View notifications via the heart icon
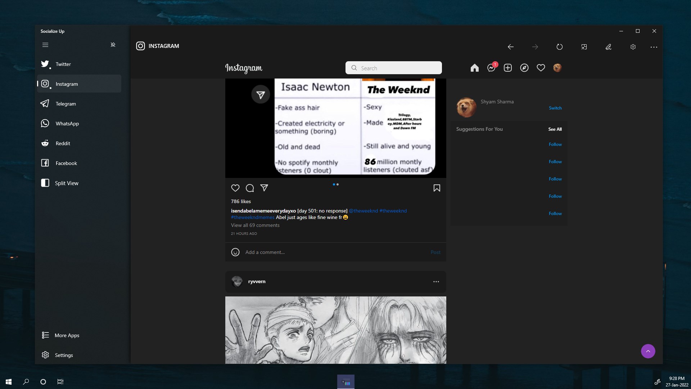This screenshot has width=691, height=389. pos(541,68)
